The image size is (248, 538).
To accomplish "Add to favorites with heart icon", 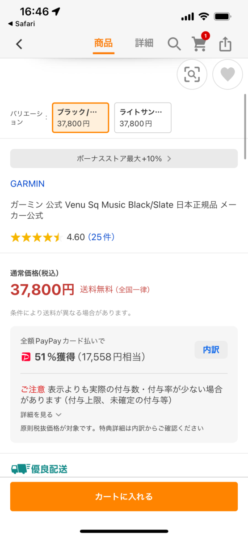I will 227,74.
